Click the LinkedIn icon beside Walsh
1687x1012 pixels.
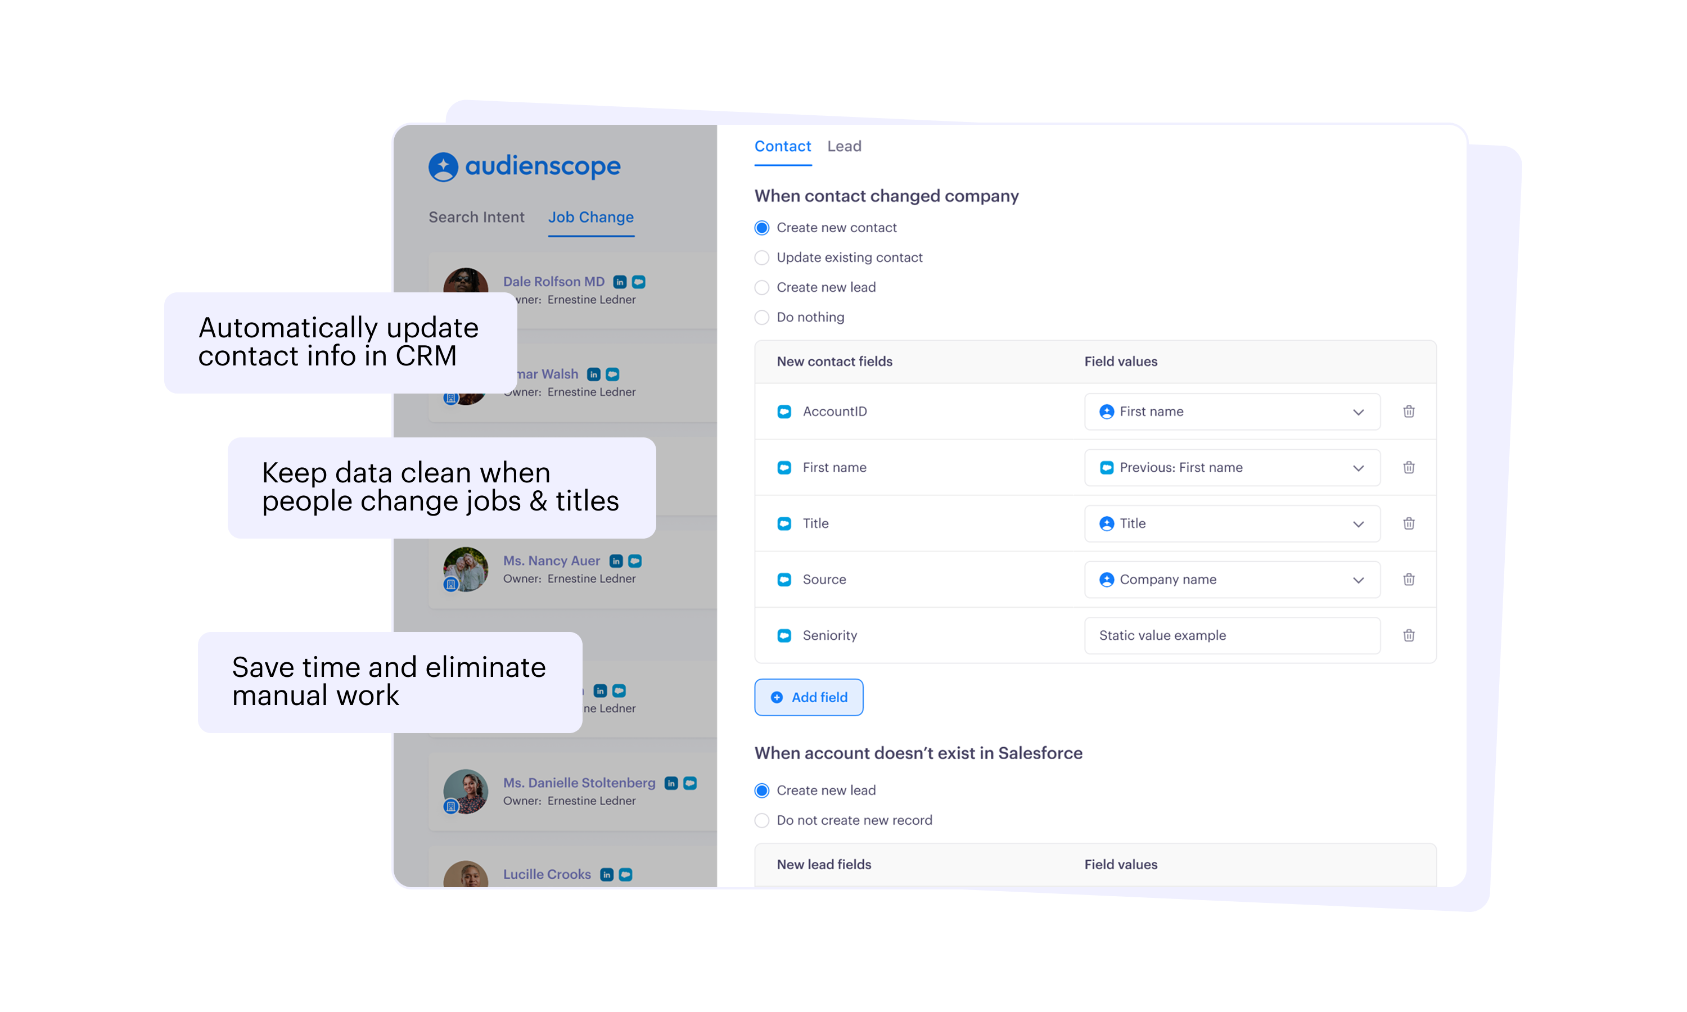(593, 374)
